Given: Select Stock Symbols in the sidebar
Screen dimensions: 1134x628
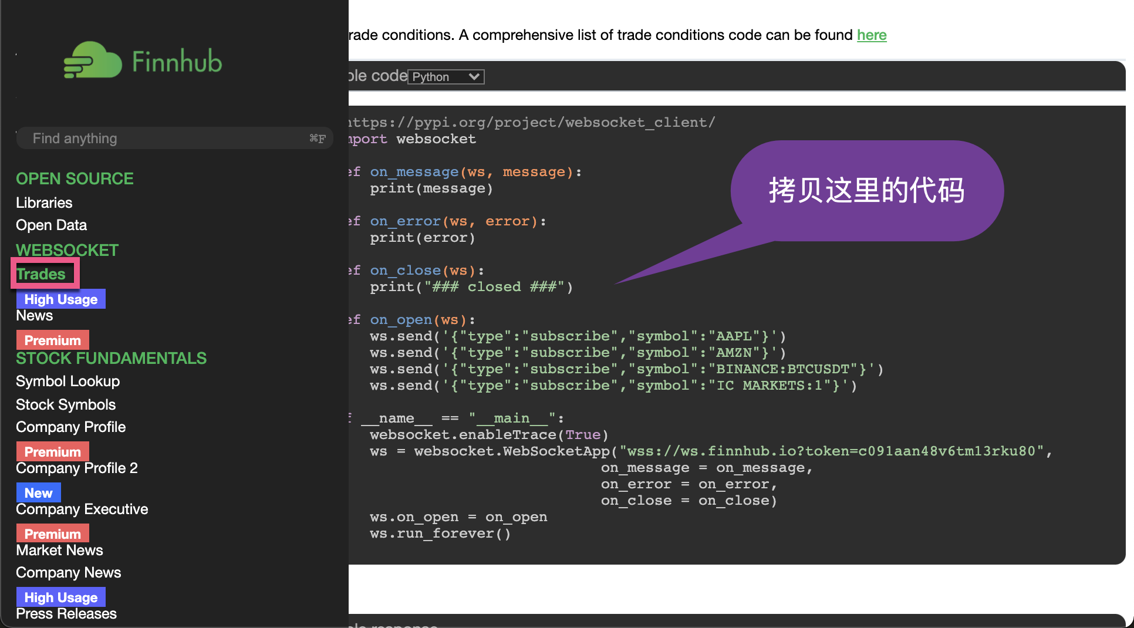Looking at the screenshot, I should tap(65, 404).
